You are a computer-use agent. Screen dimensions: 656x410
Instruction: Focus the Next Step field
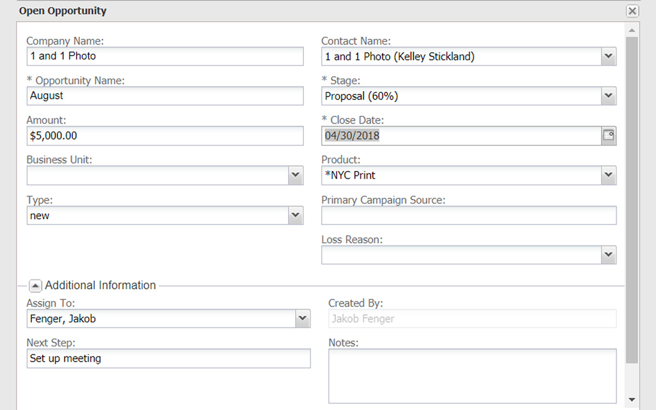[168, 359]
